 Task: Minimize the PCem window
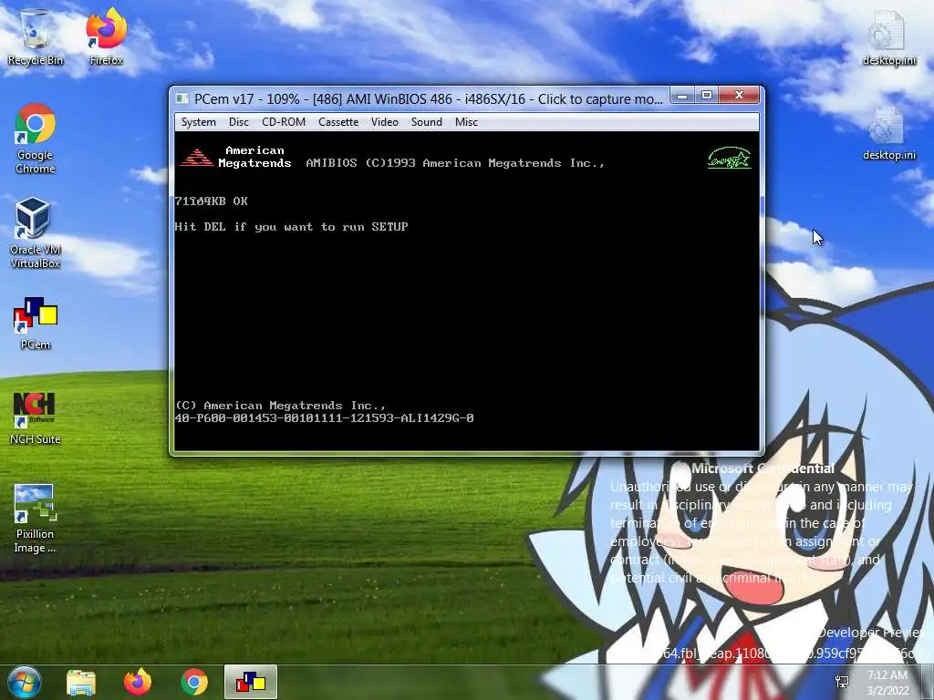(682, 95)
